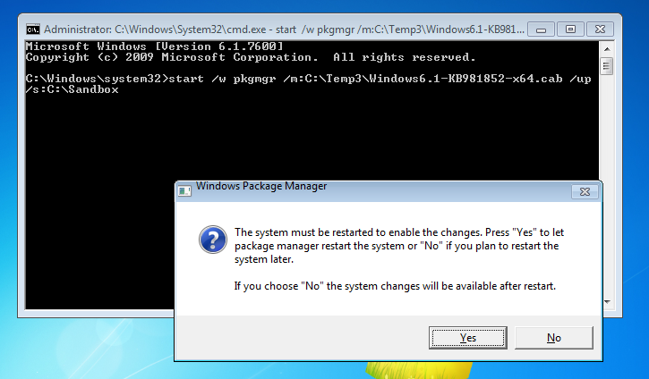The height and width of the screenshot is (379, 649).
Task: Click the Yes button to restart
Action: [467, 338]
